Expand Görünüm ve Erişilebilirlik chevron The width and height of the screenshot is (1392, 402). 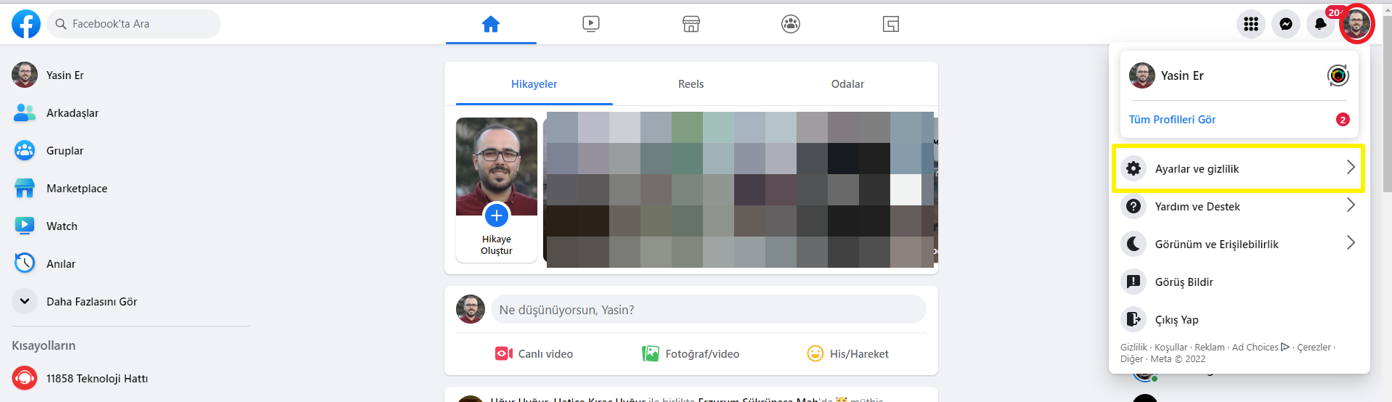[1351, 243]
